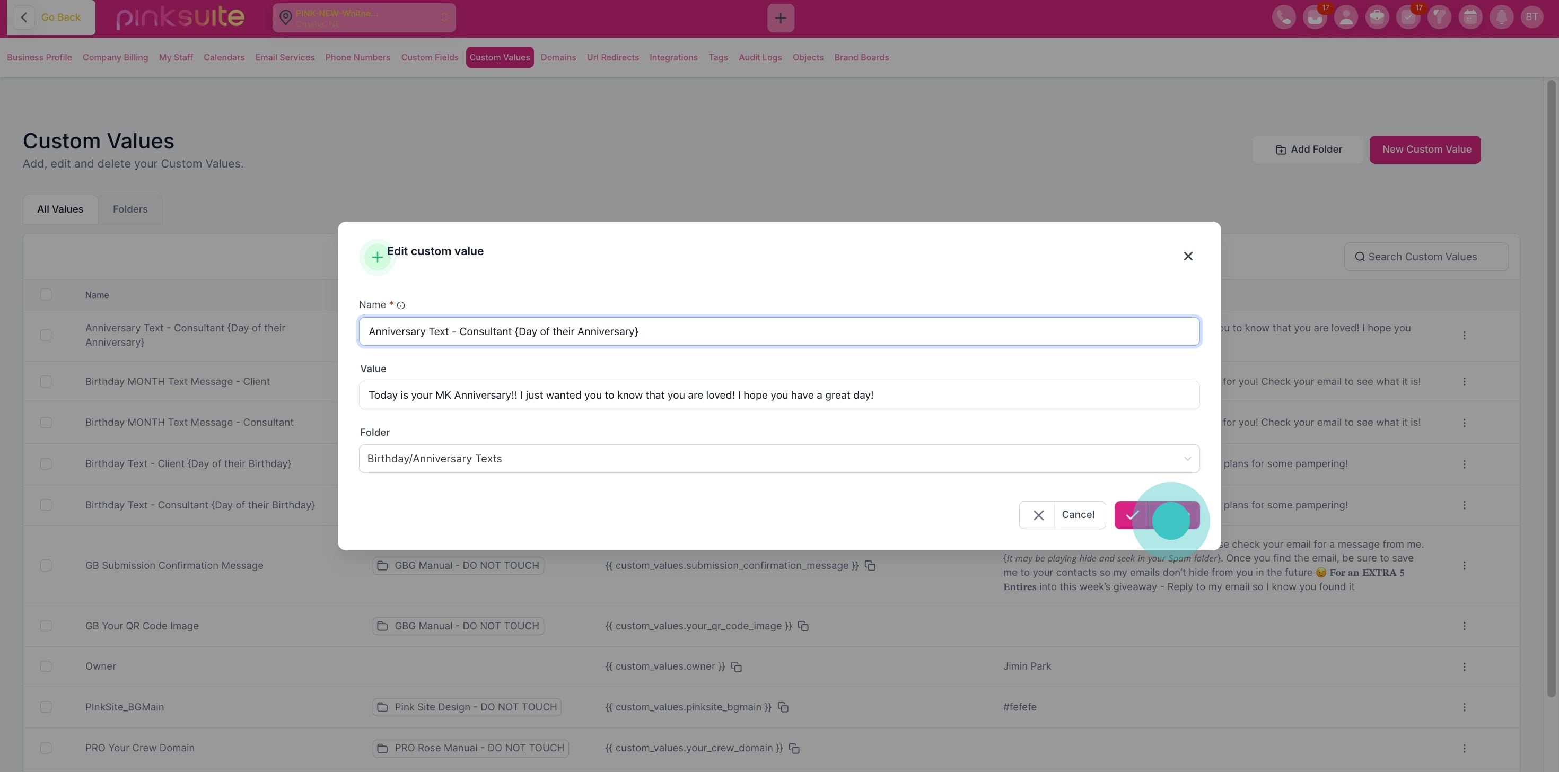1559x772 pixels.
Task: Switch to the Folders tab
Action: 129,209
